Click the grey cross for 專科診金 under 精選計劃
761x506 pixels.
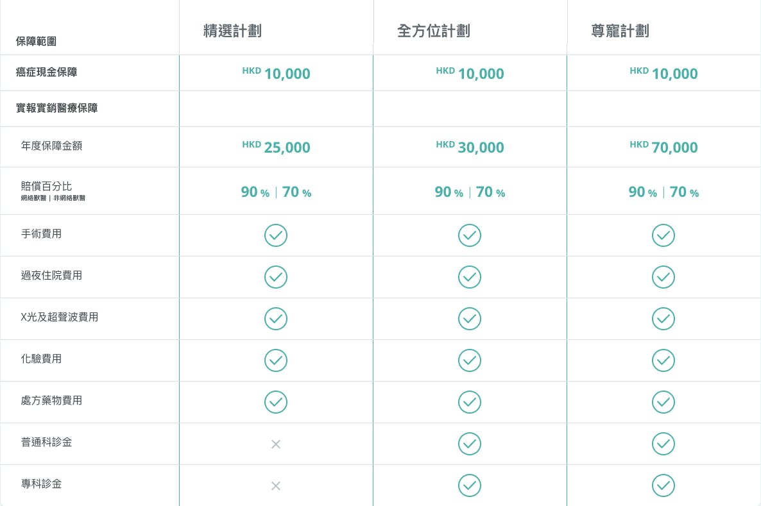click(x=276, y=485)
